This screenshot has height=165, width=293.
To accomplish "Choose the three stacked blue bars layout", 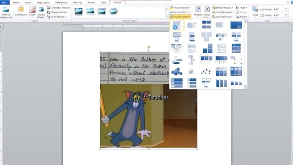I will coord(177,83).
